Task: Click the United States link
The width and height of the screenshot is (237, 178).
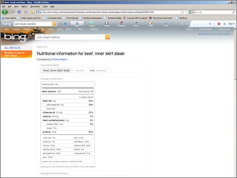Action: [206, 29]
